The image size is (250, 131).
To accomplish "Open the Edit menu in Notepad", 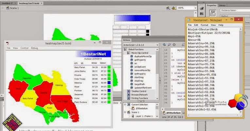I will (196, 25).
